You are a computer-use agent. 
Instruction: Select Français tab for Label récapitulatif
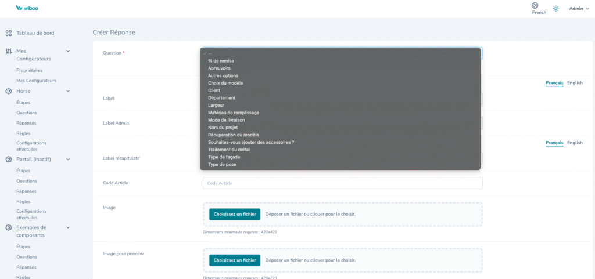click(x=554, y=143)
